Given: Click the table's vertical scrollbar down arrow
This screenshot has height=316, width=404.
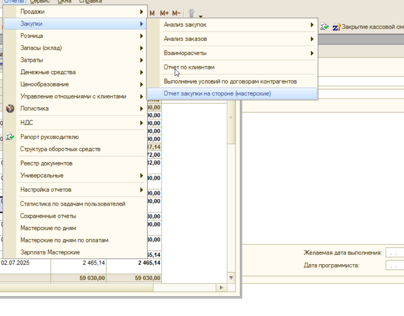Looking at the screenshot, I should pos(231,278).
